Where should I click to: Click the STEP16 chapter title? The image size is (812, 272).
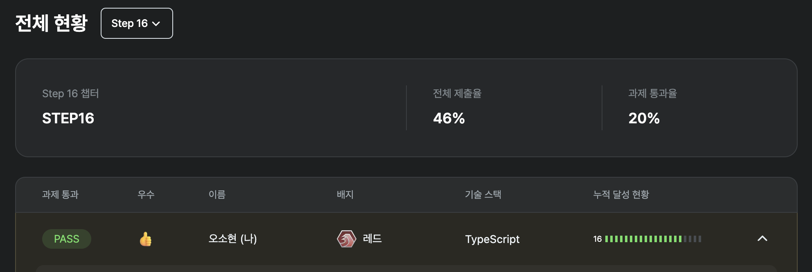tap(68, 118)
